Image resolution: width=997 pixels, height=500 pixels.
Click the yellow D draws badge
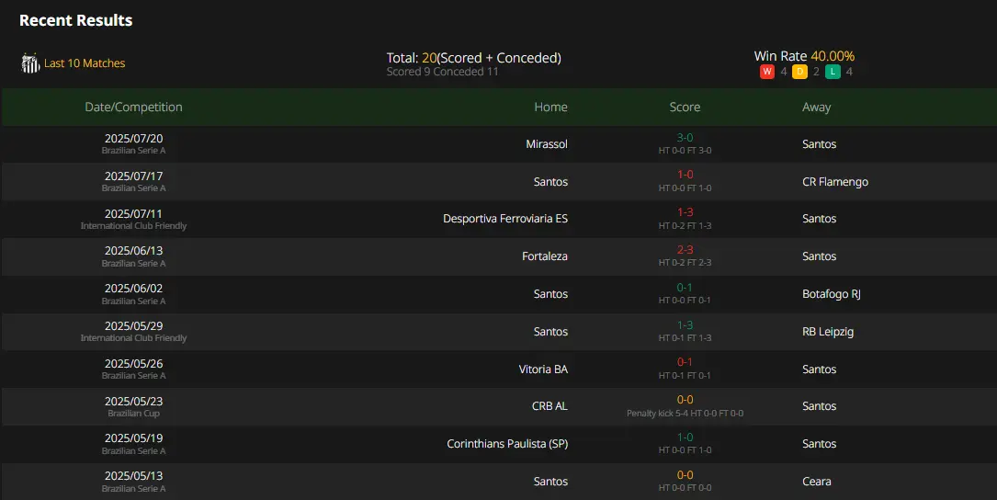pyautogui.click(x=799, y=72)
